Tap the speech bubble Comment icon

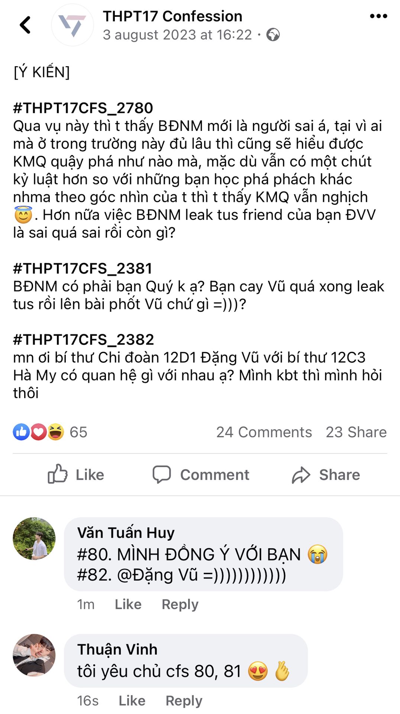(162, 475)
